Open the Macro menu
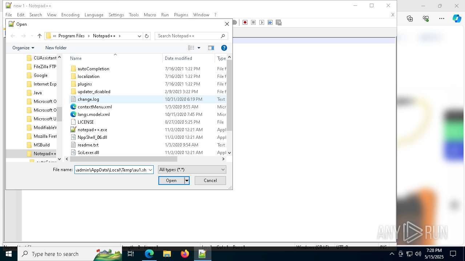The image size is (465, 261). [150, 15]
